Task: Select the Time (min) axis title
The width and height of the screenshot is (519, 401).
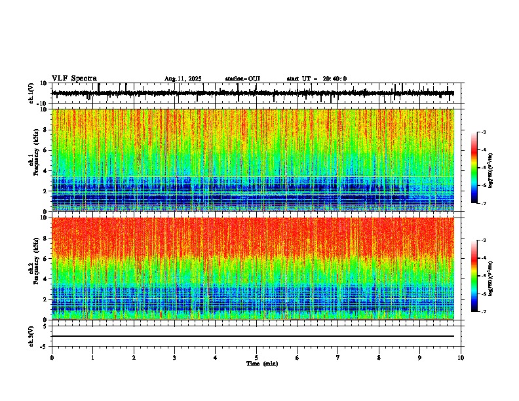Action: pos(262,364)
